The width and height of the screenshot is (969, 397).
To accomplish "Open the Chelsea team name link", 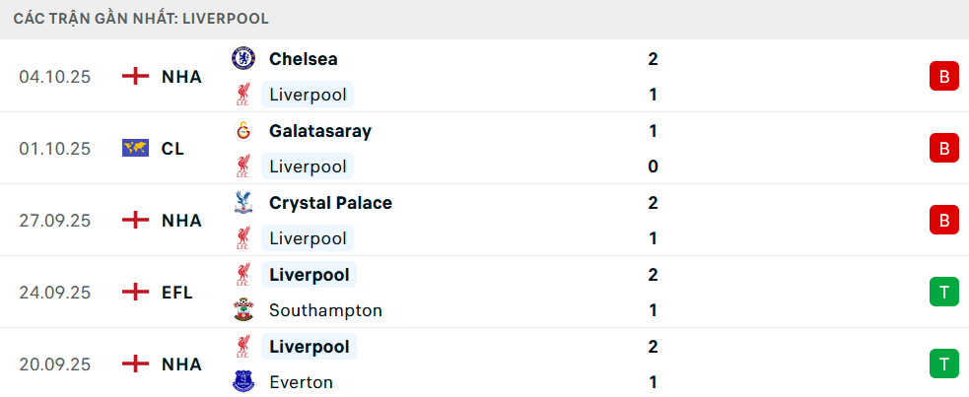I will (303, 59).
